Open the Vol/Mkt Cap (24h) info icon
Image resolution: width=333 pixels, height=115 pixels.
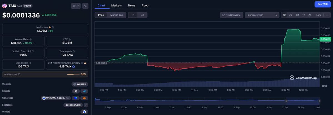tap(33, 51)
